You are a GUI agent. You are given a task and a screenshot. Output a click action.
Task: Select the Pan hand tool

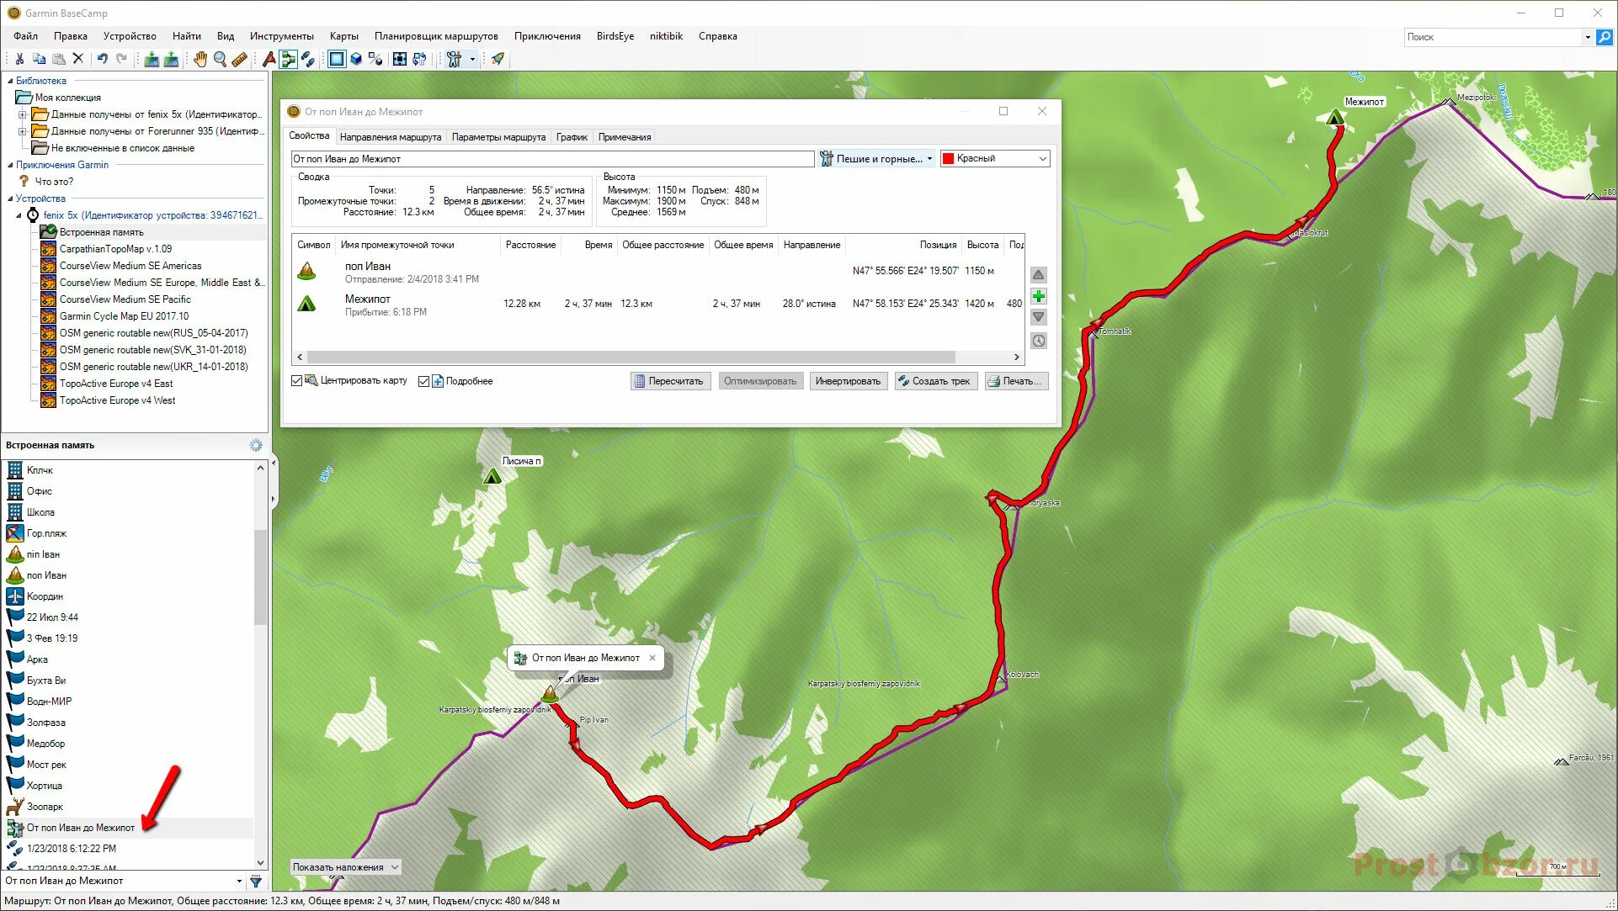pyautogui.click(x=200, y=59)
